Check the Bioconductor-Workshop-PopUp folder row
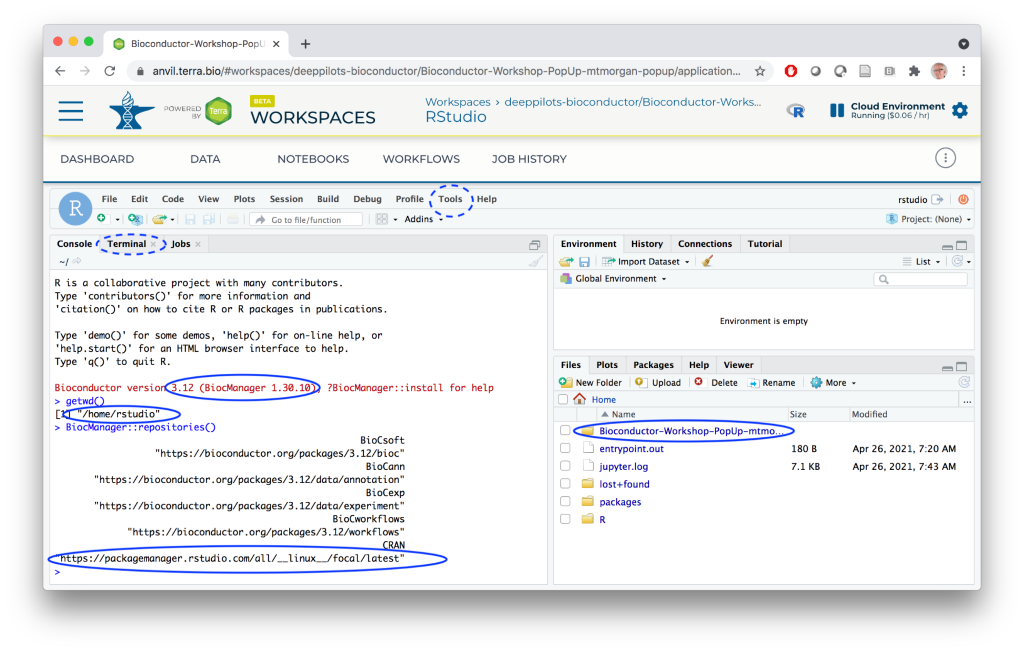Viewport: 1024px width, 652px height. (x=565, y=430)
